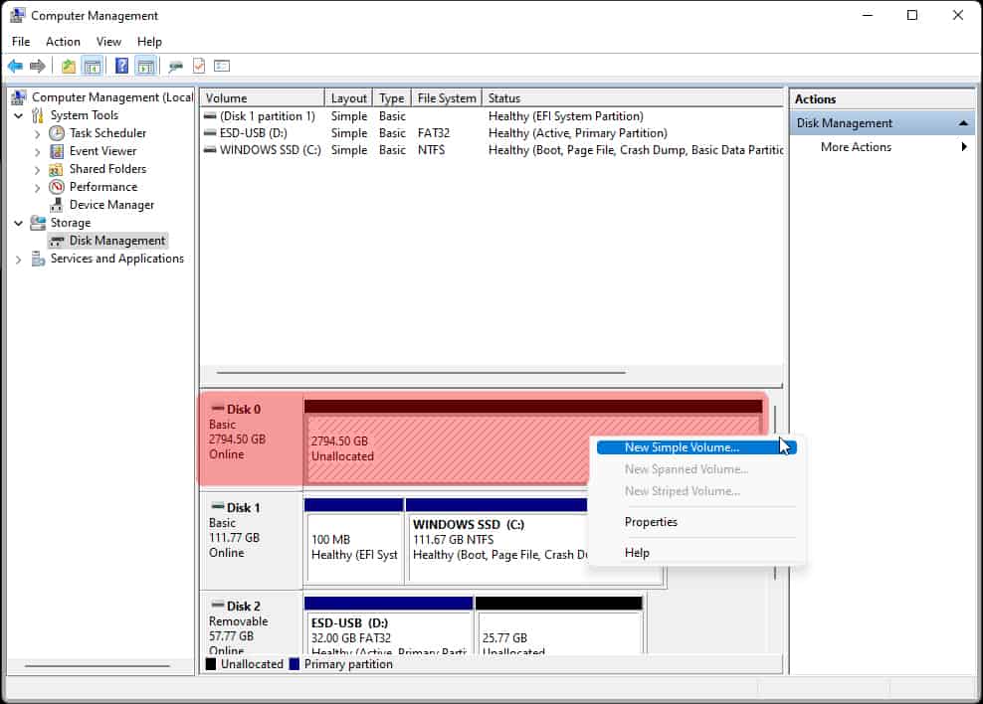The image size is (983, 704).
Task: Click the Task Scheduler clock icon
Action: [57, 133]
